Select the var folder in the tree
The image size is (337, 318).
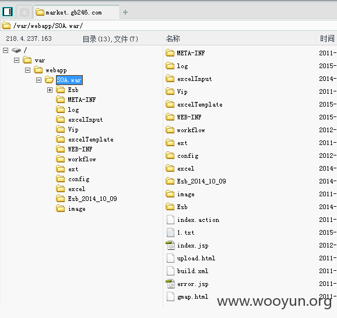pos(40,61)
